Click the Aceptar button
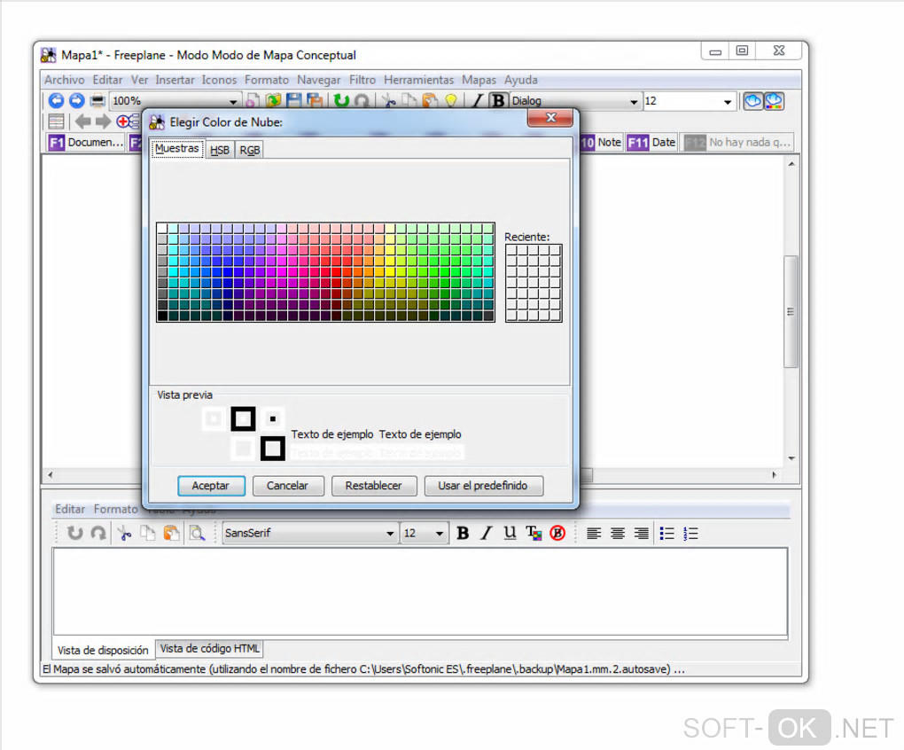 211,486
